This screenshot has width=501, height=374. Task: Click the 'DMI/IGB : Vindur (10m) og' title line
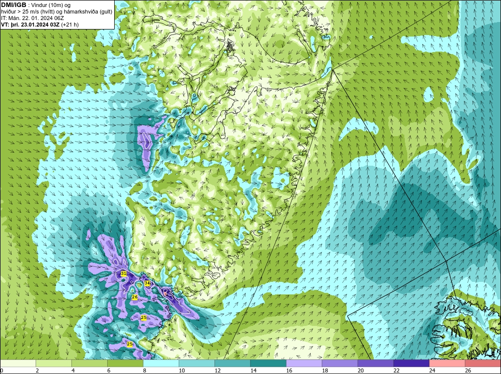36,5
